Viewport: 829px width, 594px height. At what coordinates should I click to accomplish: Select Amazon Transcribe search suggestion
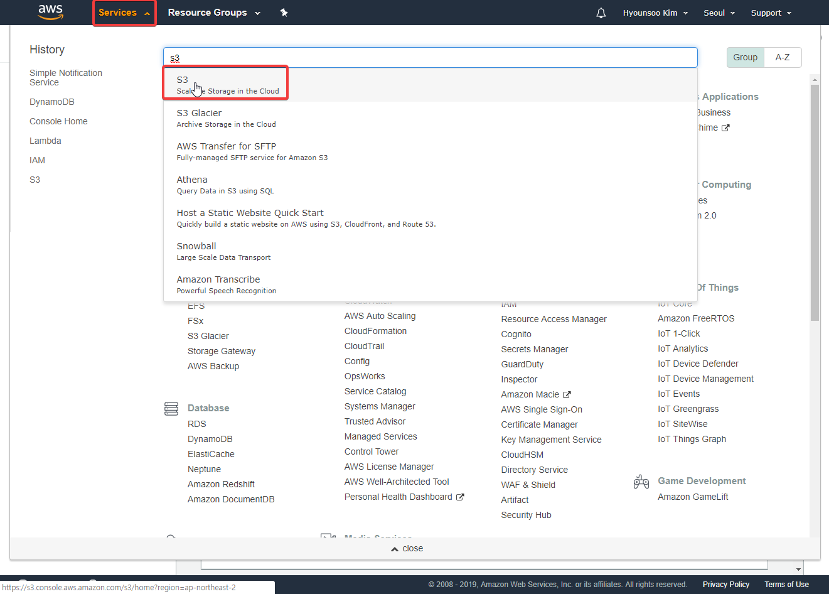431,284
